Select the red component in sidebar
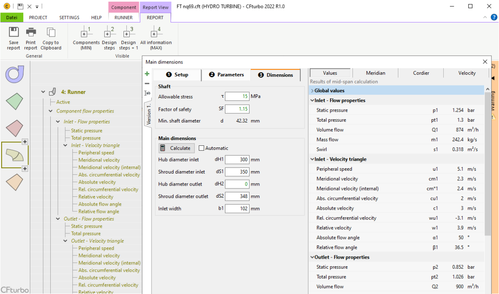This screenshot has width=499, height=294. click(x=15, y=128)
